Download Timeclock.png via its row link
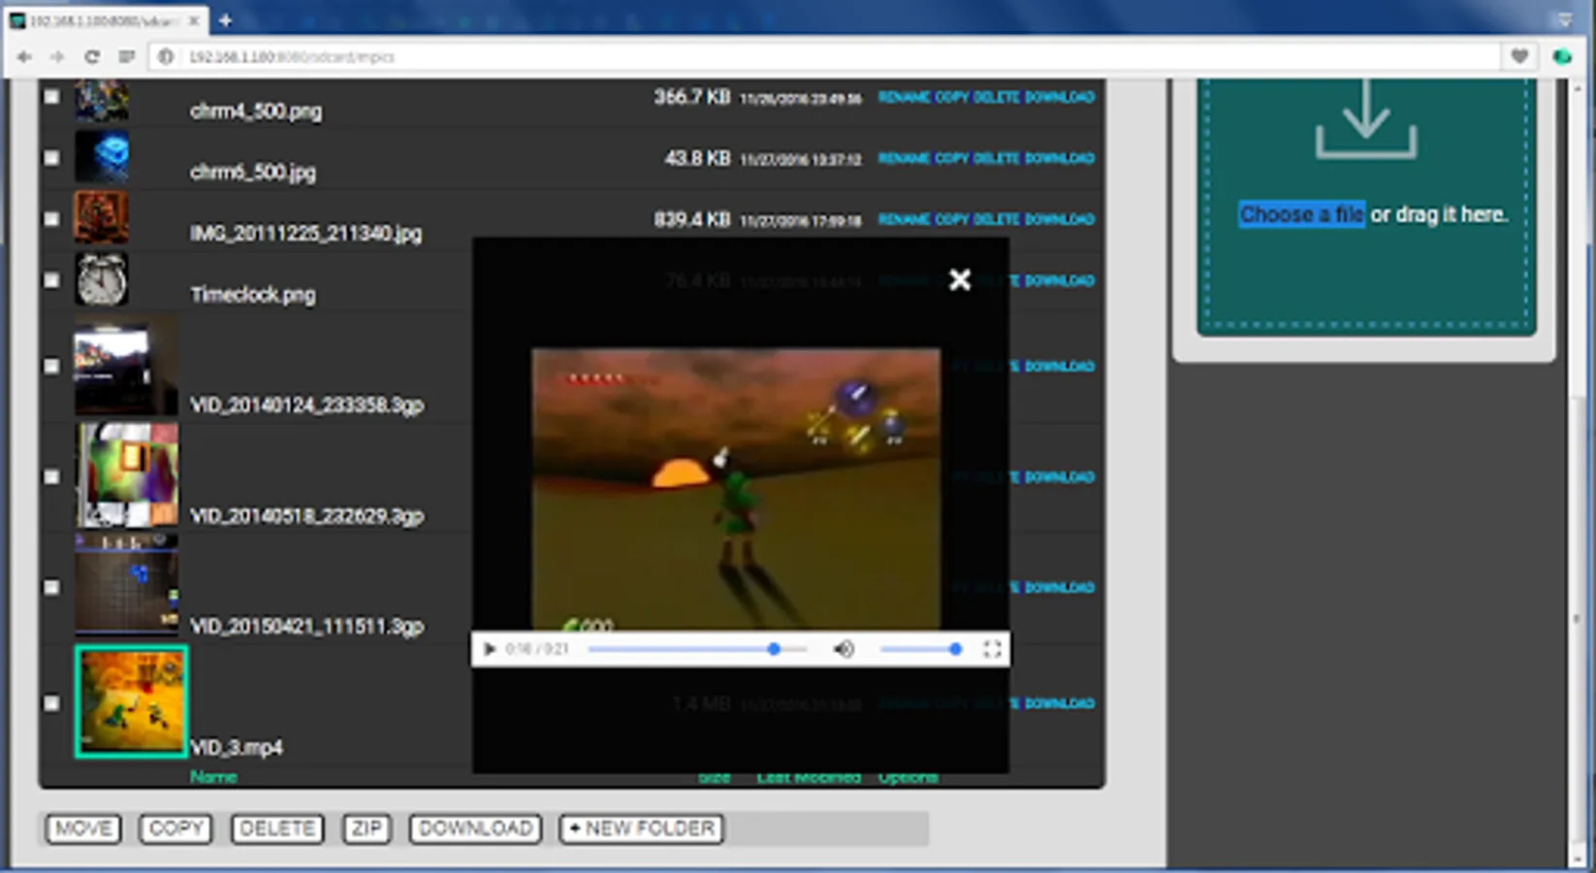Viewport: 1596px width, 873px height. pos(1060,280)
